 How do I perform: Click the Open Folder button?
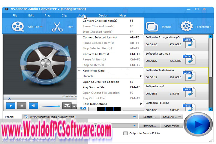pyautogui.click(x=172, y=125)
